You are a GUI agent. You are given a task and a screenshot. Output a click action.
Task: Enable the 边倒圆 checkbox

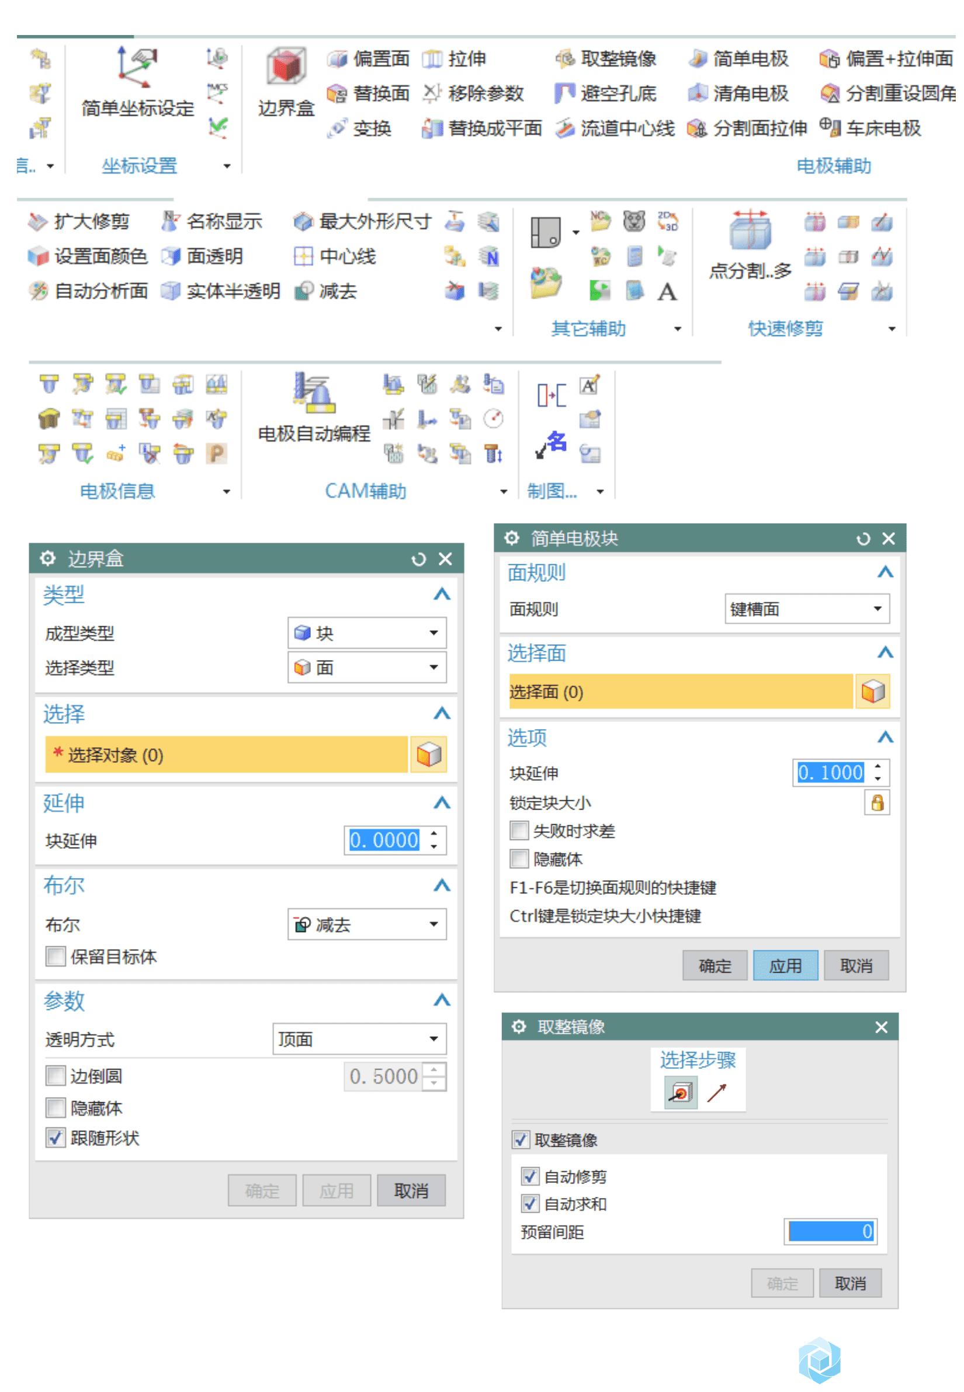click(x=56, y=1075)
